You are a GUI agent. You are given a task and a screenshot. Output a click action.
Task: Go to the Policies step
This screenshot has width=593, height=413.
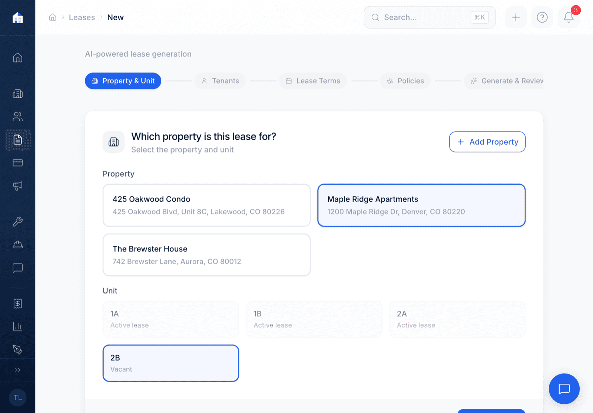click(x=405, y=81)
